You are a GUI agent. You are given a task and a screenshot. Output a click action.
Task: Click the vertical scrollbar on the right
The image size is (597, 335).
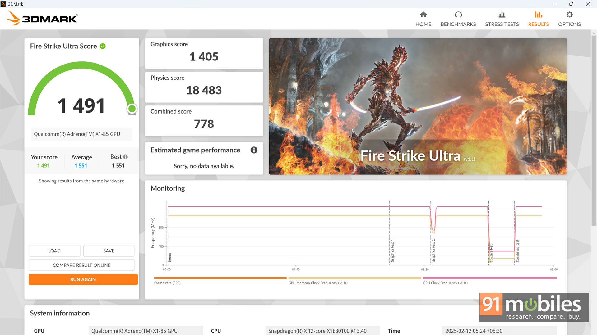tap(594, 130)
